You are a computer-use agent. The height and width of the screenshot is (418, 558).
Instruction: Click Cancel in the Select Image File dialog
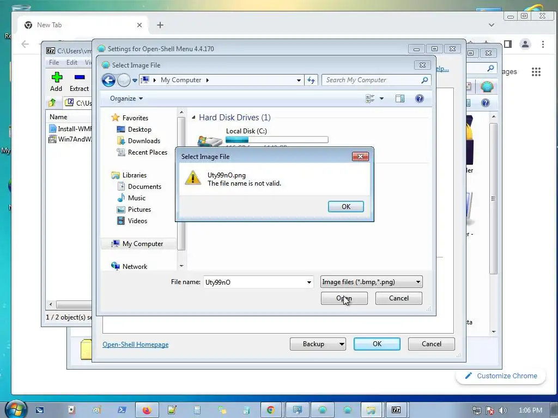398,298
